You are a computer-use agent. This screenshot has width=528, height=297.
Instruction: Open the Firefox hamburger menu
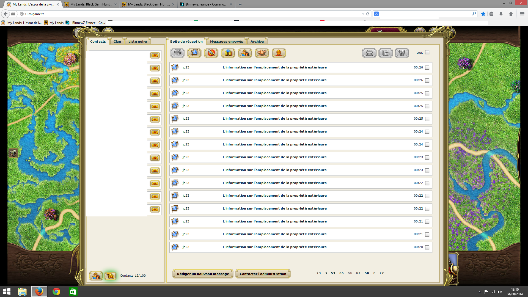[x=522, y=14]
